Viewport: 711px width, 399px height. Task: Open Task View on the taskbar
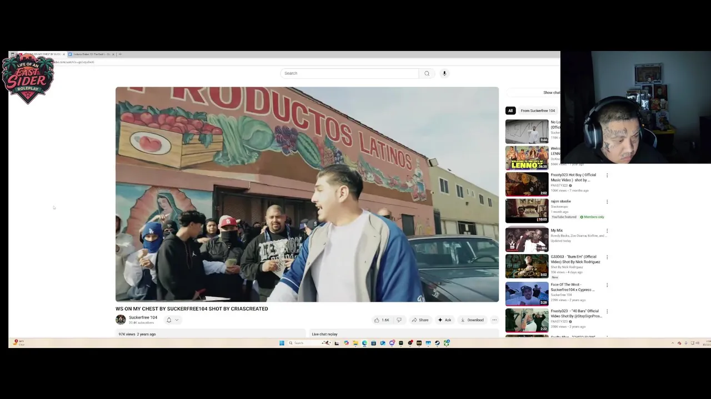(337, 343)
